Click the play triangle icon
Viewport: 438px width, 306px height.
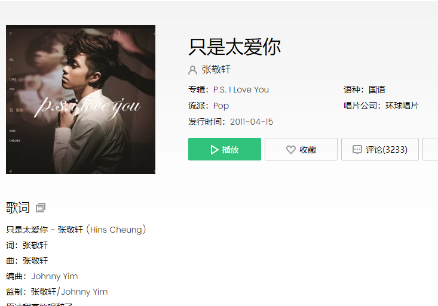[215, 150]
